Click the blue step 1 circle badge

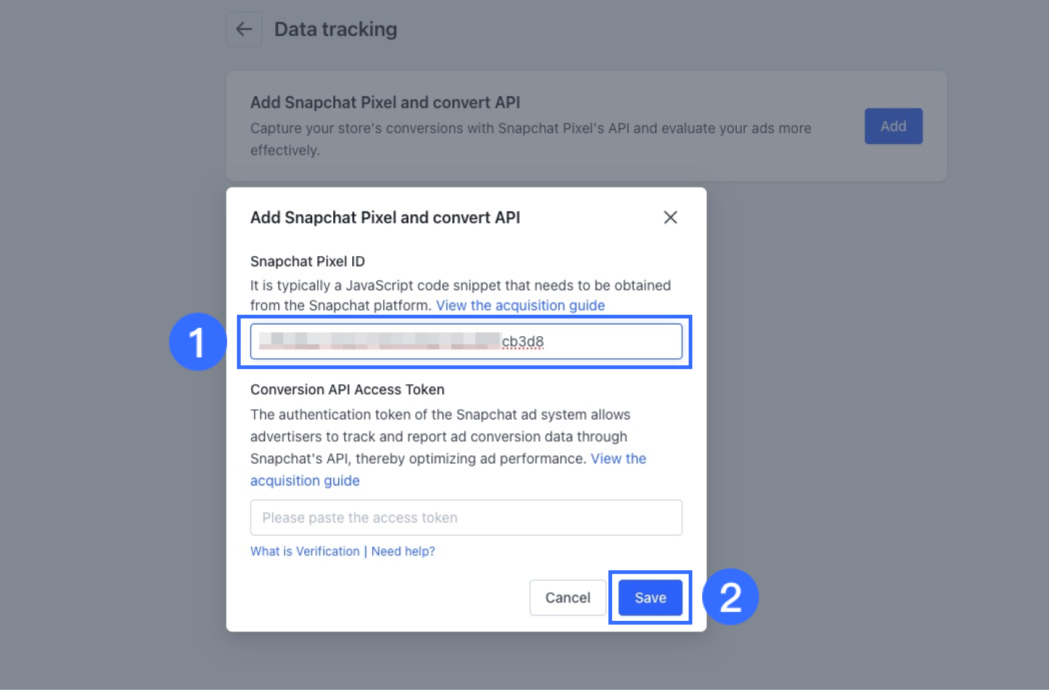197,342
